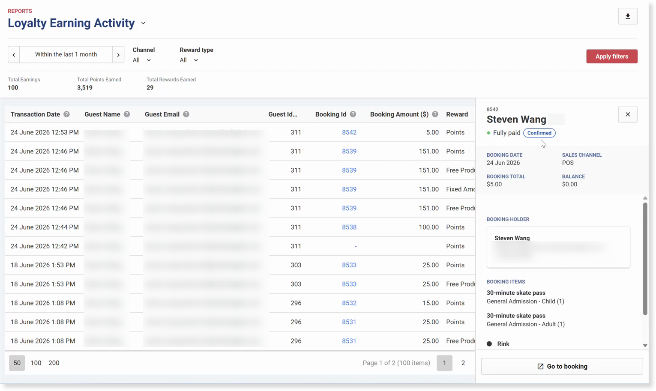Click scroll up arrow in booking panel
The image size is (656, 391).
(645, 198)
